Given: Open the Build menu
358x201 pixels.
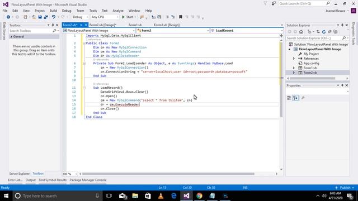Looking at the screenshot, I should (x=53, y=11).
